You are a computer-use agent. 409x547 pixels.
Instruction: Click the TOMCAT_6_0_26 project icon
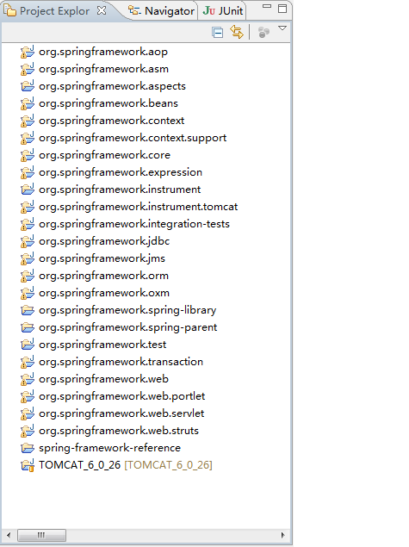pyautogui.click(x=28, y=465)
